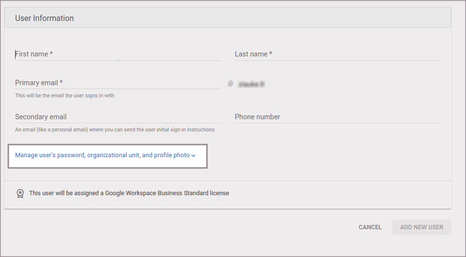
Task: Click the @ symbol beside Primary email
Action: pos(230,84)
